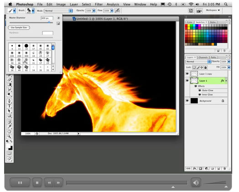Viewport: 239px width, 192px height.
Task: Click the add layer mask icon
Action: [x=201, y=169]
